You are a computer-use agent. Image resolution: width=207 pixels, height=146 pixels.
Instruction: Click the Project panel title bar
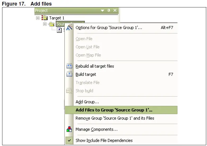coord(66,11)
